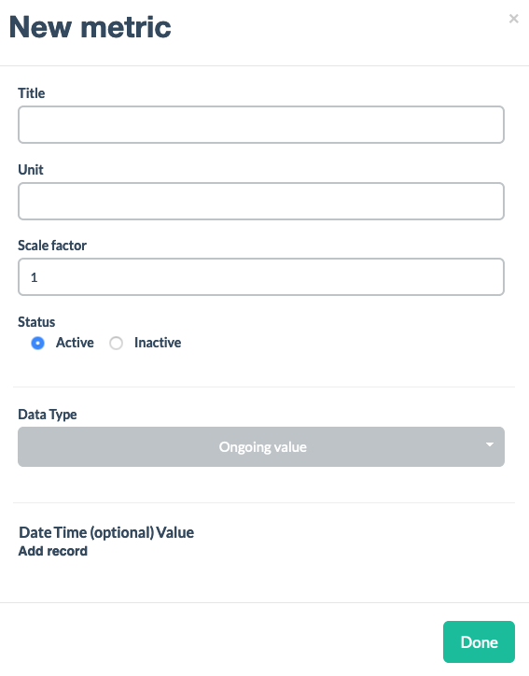
Task: Click the Ongoing value option text
Action: (x=263, y=447)
